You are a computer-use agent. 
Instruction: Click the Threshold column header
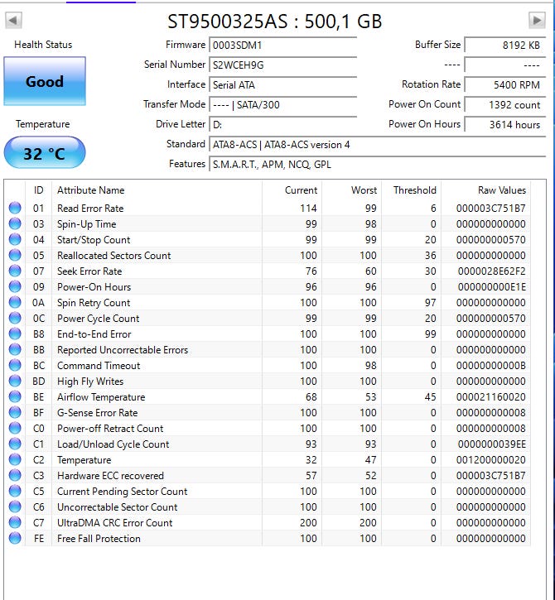click(x=412, y=190)
